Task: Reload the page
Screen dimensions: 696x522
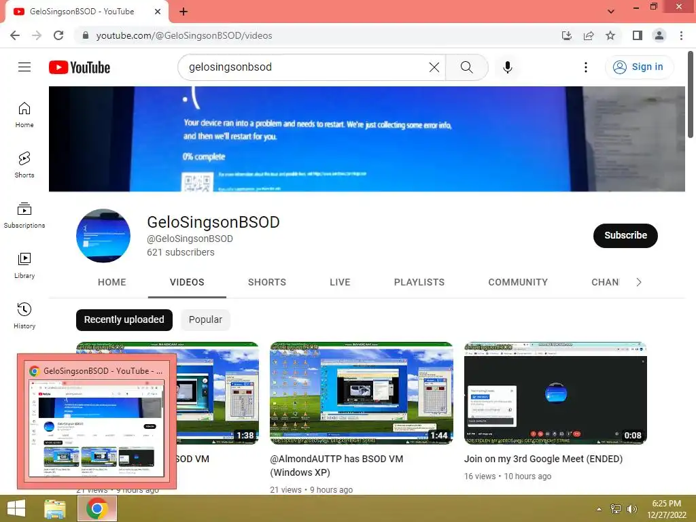Action: (58, 35)
